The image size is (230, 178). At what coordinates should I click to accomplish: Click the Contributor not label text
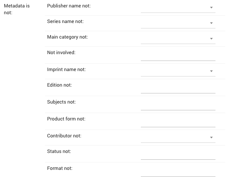pyautogui.click(x=64, y=136)
